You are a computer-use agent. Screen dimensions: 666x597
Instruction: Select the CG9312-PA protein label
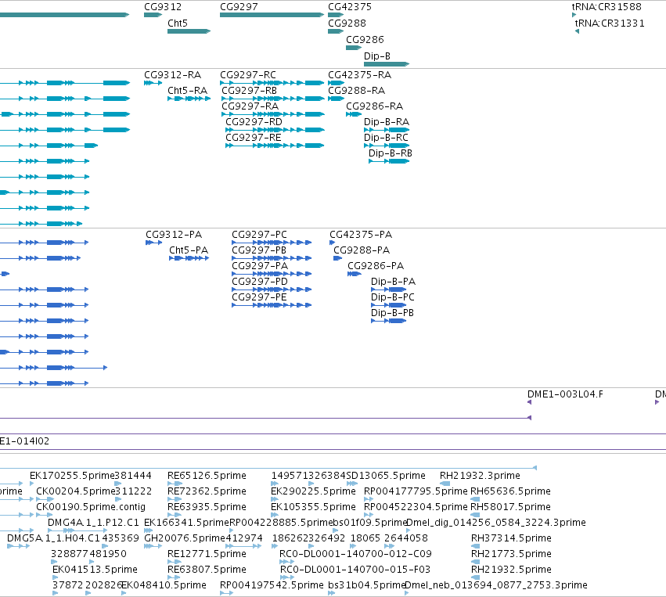click(x=174, y=235)
